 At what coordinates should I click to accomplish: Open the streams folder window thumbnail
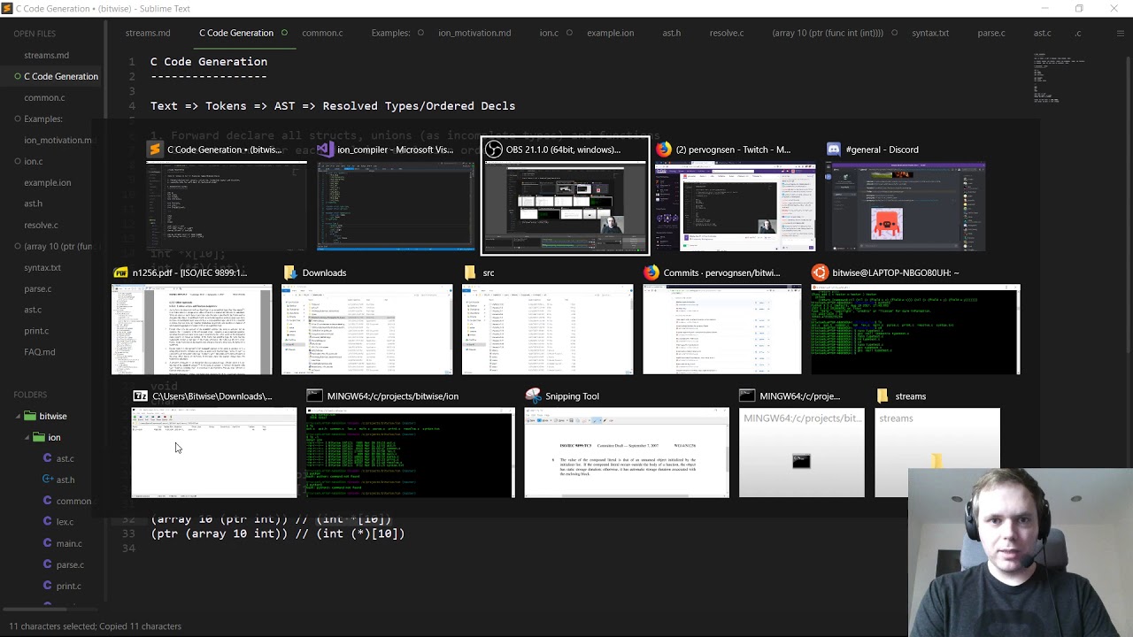(937, 453)
